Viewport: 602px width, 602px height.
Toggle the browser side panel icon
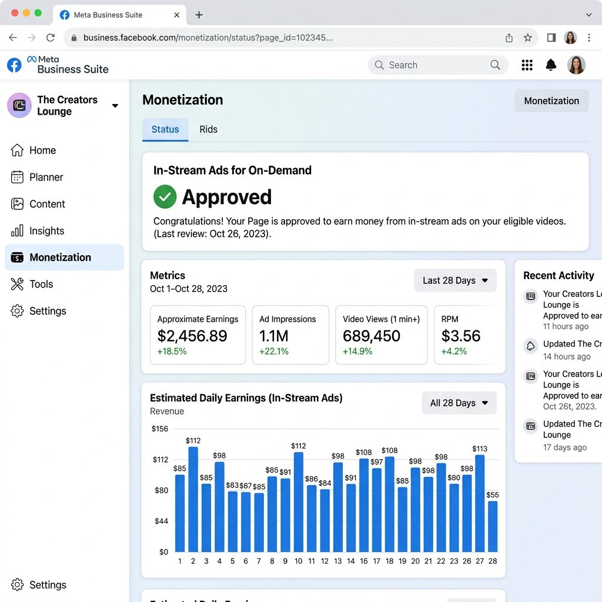click(x=551, y=38)
